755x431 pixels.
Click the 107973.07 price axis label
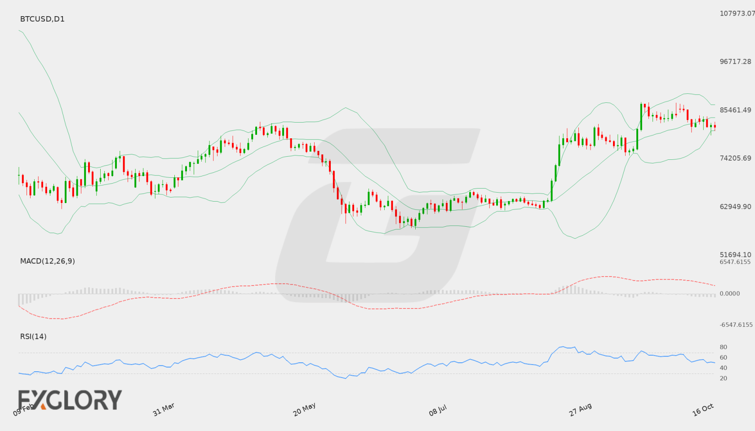tap(737, 13)
